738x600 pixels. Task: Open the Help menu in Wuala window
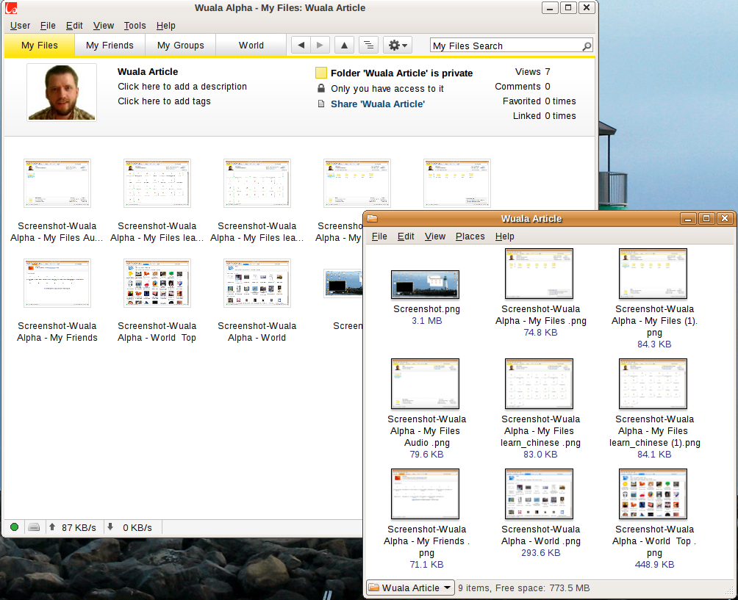165,26
